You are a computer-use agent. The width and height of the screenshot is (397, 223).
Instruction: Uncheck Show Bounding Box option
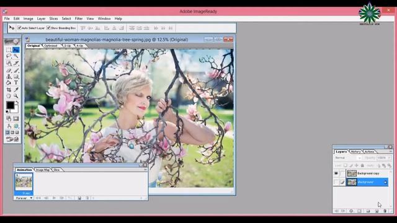point(48,28)
